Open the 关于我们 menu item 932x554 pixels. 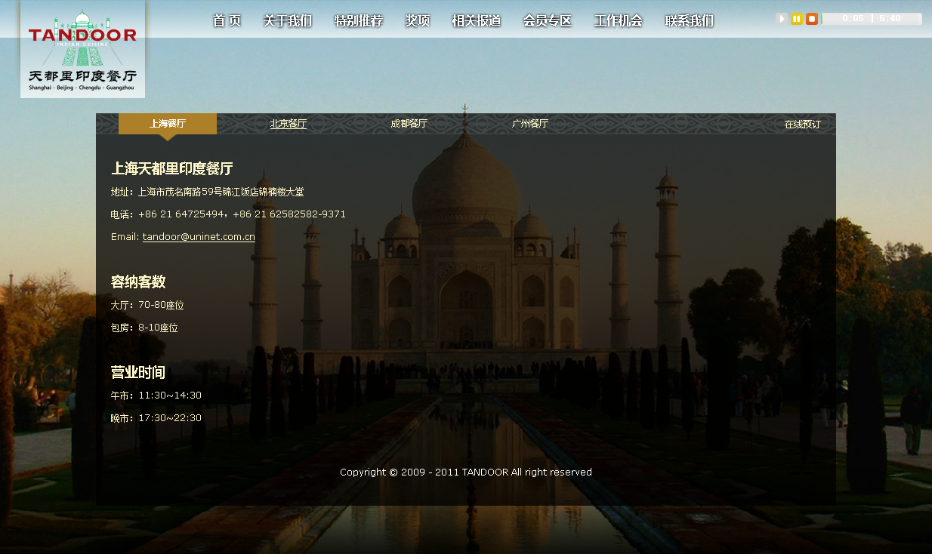[287, 21]
